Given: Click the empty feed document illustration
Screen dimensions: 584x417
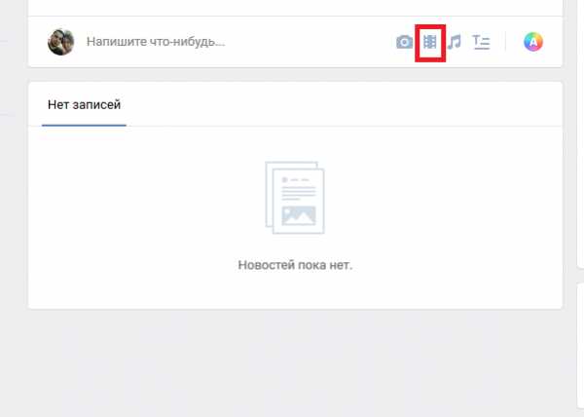Looking at the screenshot, I should (295, 198).
